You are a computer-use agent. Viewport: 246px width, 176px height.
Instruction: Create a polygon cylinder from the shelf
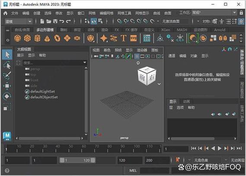37,38
